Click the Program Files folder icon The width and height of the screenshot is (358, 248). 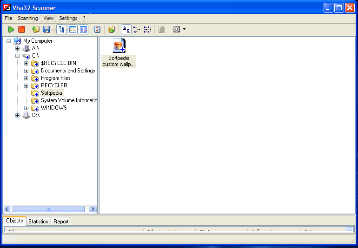tap(35, 78)
